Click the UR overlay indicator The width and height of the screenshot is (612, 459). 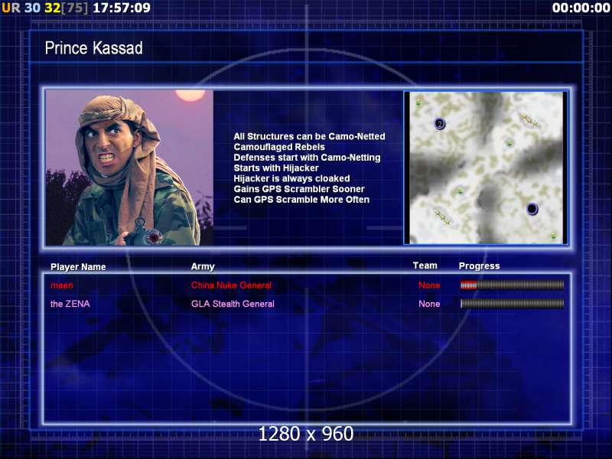point(11,8)
